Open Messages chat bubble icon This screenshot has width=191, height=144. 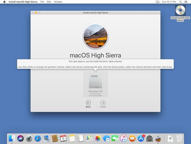point(106,139)
